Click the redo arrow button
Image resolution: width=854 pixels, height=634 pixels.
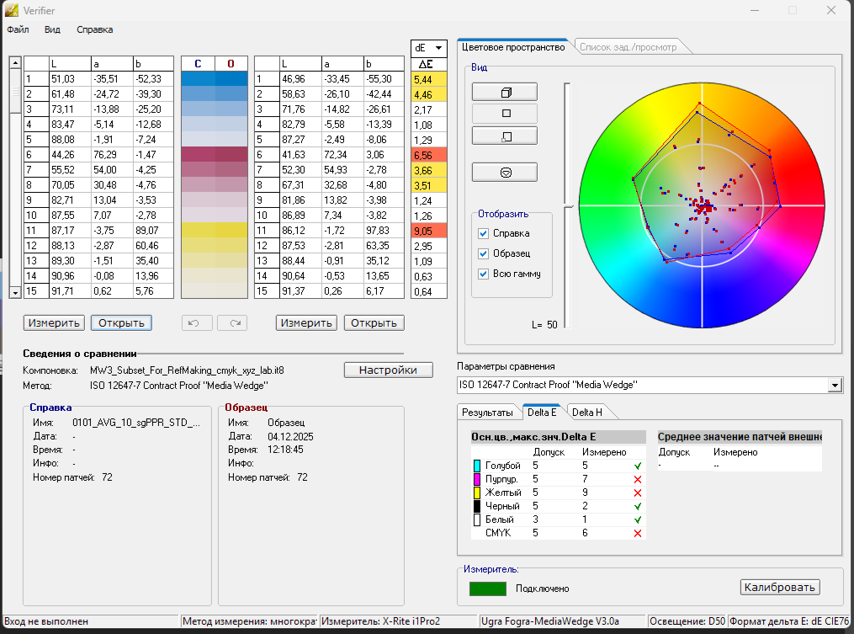[232, 323]
